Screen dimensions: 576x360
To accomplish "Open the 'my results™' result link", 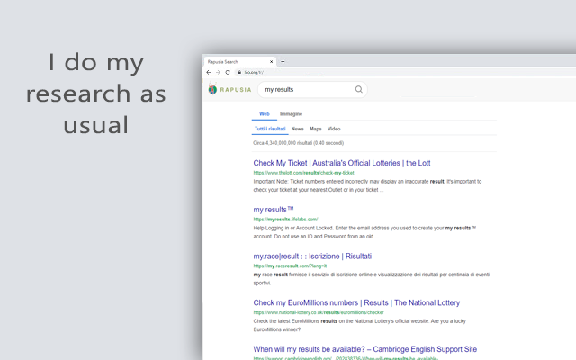I will (x=274, y=210).
